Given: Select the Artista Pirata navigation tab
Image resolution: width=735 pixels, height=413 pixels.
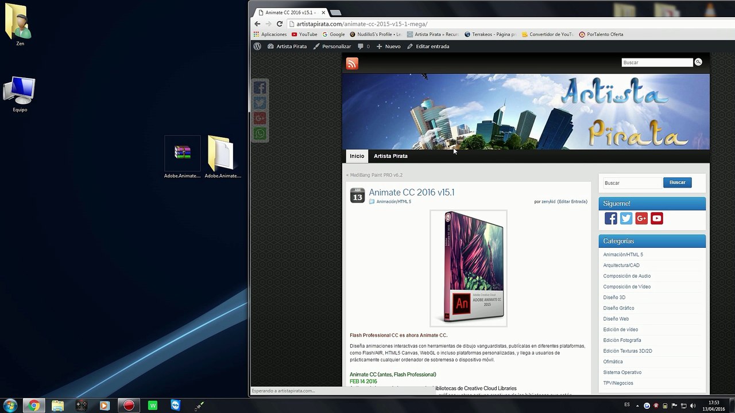Looking at the screenshot, I should tap(390, 156).
